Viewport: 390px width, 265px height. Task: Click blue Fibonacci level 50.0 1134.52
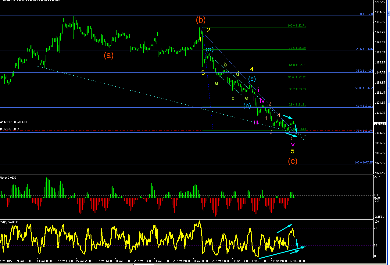coord(364,88)
